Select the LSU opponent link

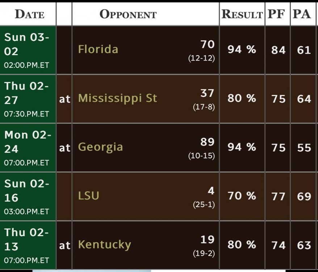pyautogui.click(x=89, y=196)
